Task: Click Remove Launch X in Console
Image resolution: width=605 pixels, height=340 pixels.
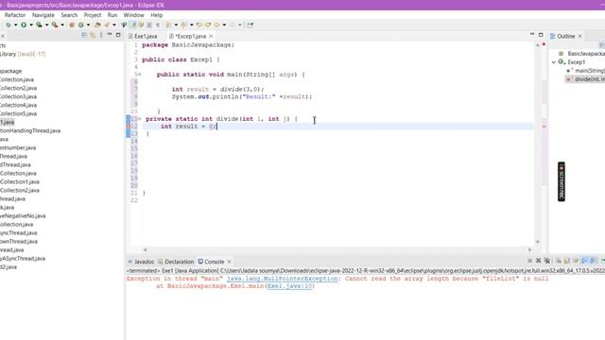Action: click(538, 261)
